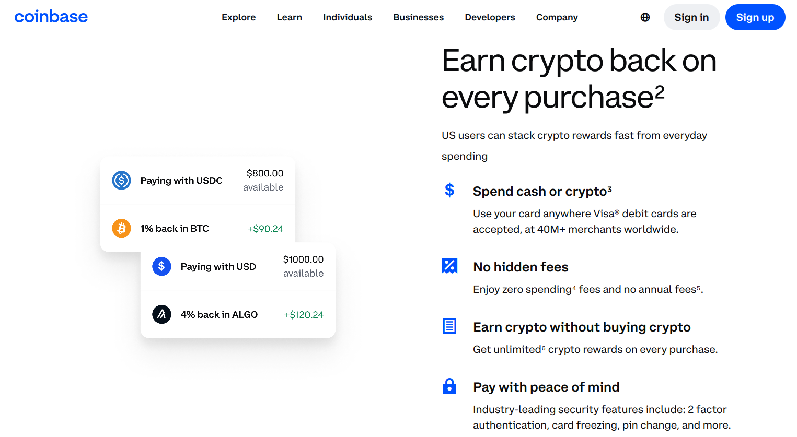The height and width of the screenshot is (437, 797).
Task: Click the 'Paying with USDC' label
Action: pyautogui.click(x=181, y=181)
